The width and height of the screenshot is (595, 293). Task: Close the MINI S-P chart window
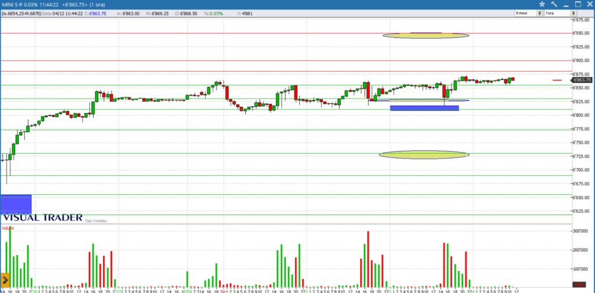pyautogui.click(x=589, y=4)
